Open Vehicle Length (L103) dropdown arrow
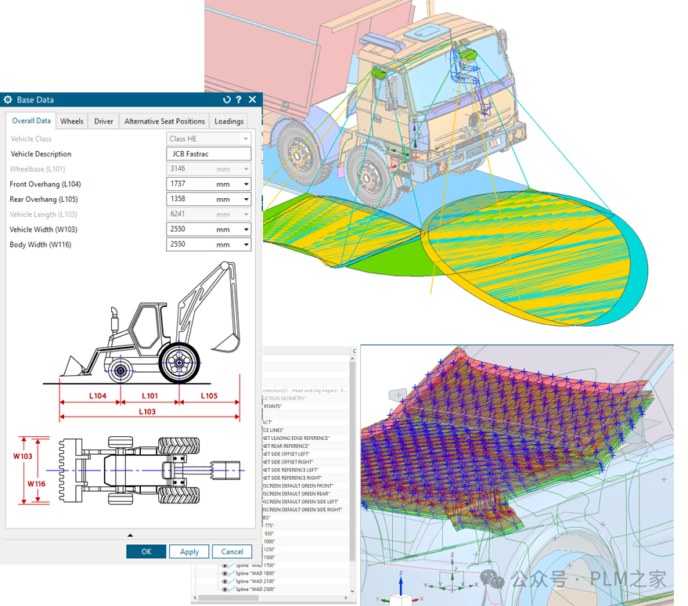Screen dimensions: 688x606 (246, 215)
